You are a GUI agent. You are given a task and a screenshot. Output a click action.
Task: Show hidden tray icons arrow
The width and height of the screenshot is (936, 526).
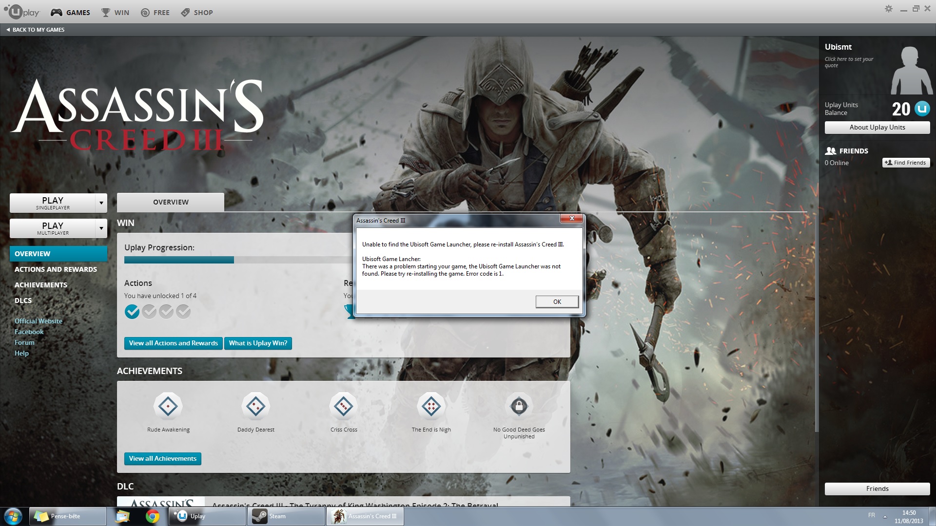tap(885, 516)
